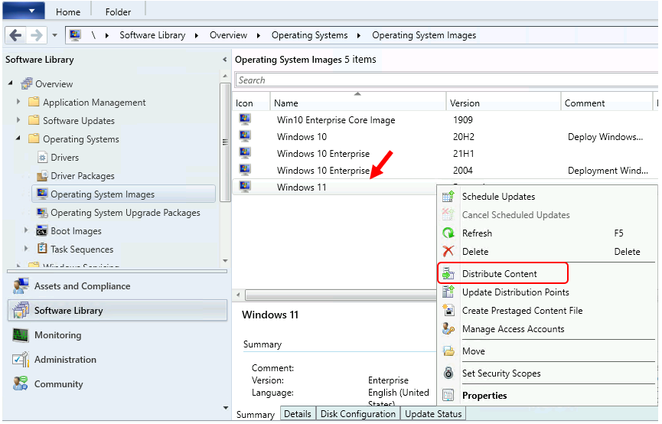Click the Create Prestaged Content File icon

(x=448, y=310)
